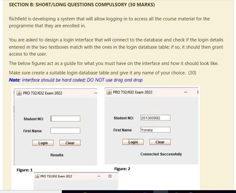Click the Section B heading text

click(x=82, y=5)
